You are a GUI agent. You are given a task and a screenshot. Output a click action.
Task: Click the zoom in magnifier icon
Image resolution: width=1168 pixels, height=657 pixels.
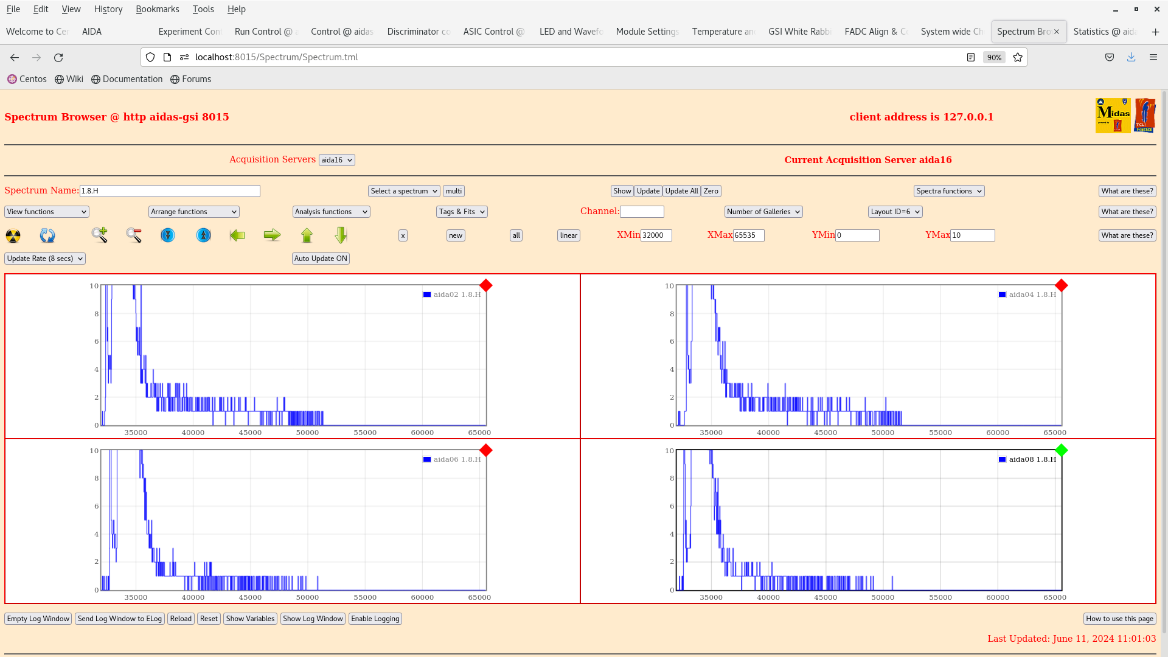pos(100,235)
